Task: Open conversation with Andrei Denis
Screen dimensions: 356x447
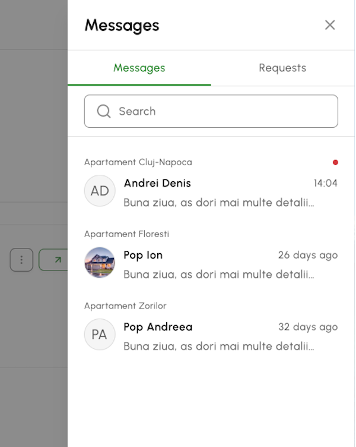Action: (x=211, y=182)
